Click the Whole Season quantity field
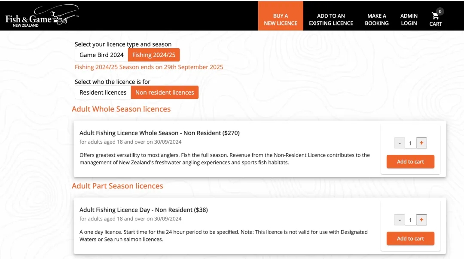Viewport: 464px width, 259px height. tap(410, 143)
